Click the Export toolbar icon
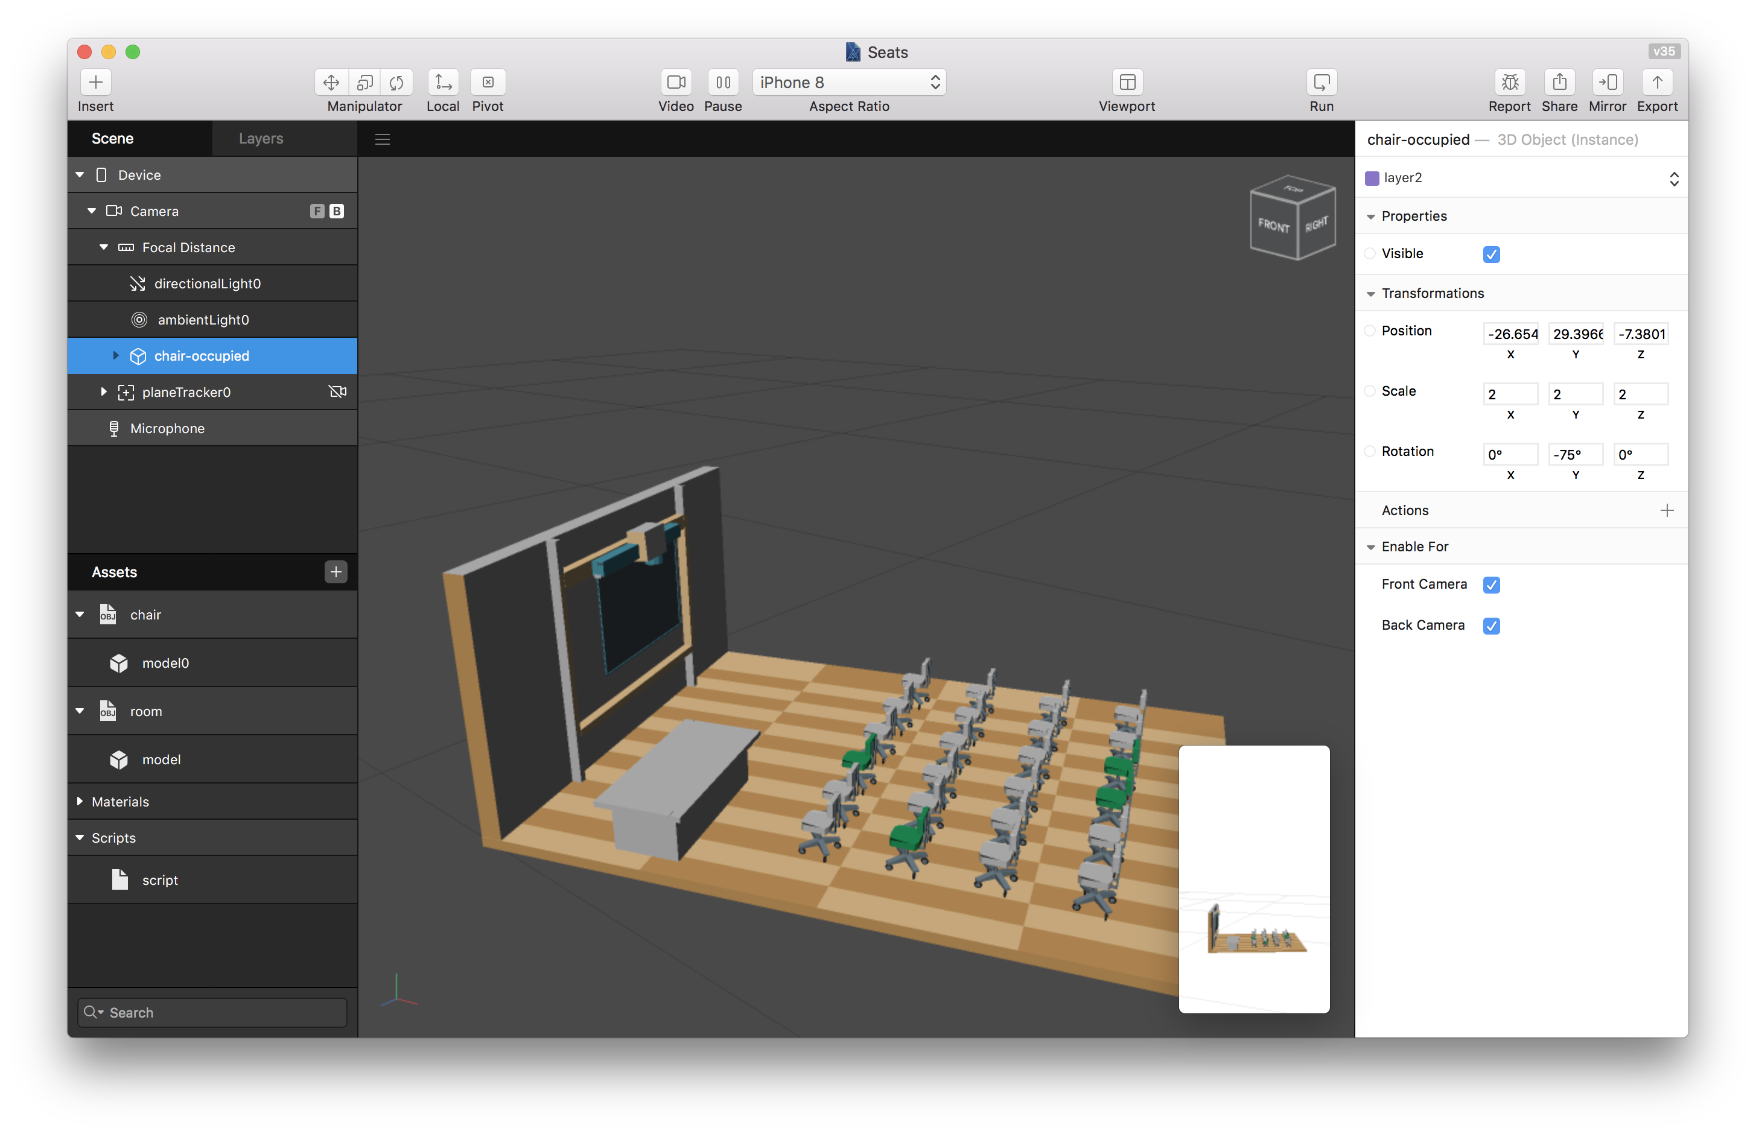Image resolution: width=1756 pixels, height=1134 pixels. pyautogui.click(x=1656, y=83)
